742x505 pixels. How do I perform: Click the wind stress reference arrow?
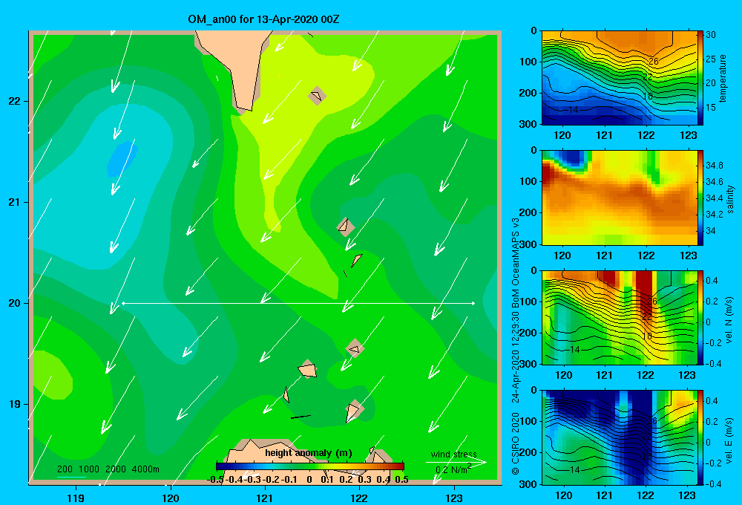tap(456, 462)
